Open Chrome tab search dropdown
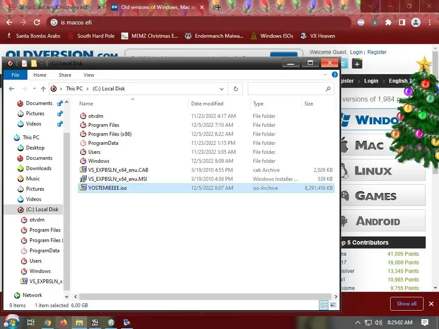This screenshot has width=439, height=329. pos(370,6)
